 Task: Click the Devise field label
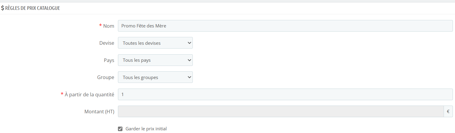click(x=107, y=43)
